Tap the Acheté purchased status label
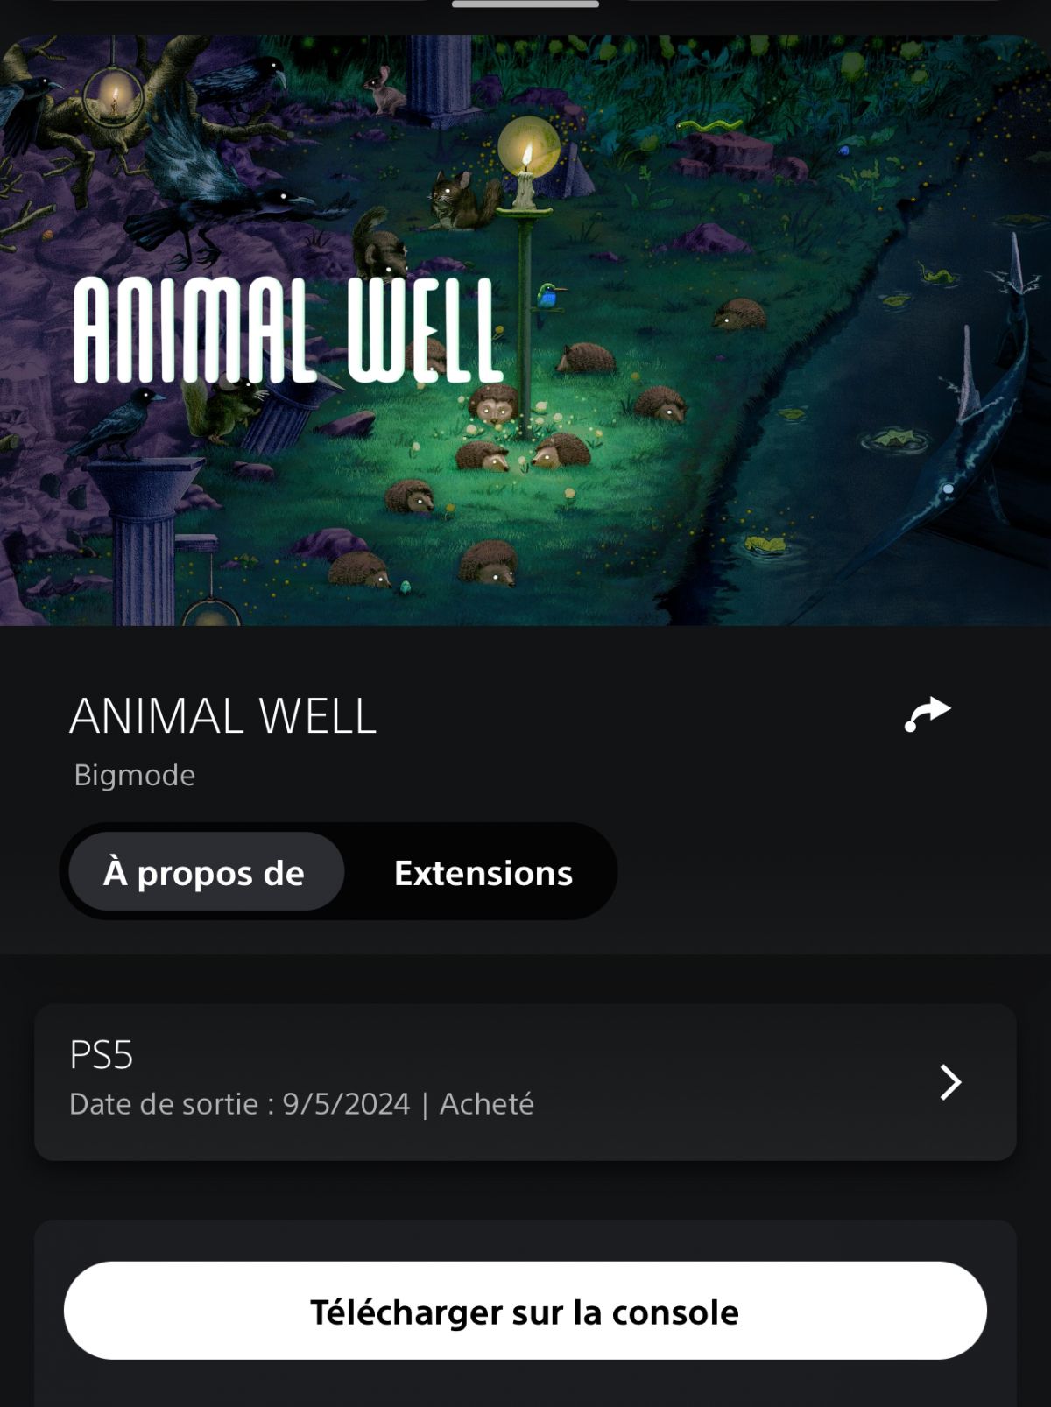 coord(487,1104)
